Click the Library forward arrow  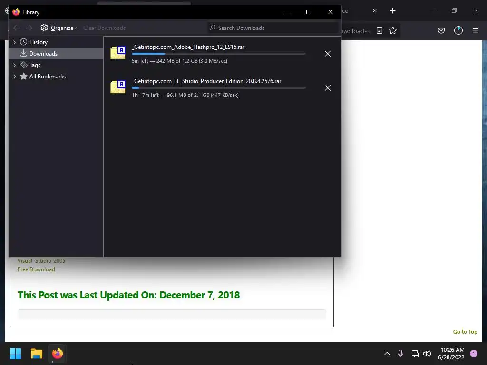tap(29, 28)
